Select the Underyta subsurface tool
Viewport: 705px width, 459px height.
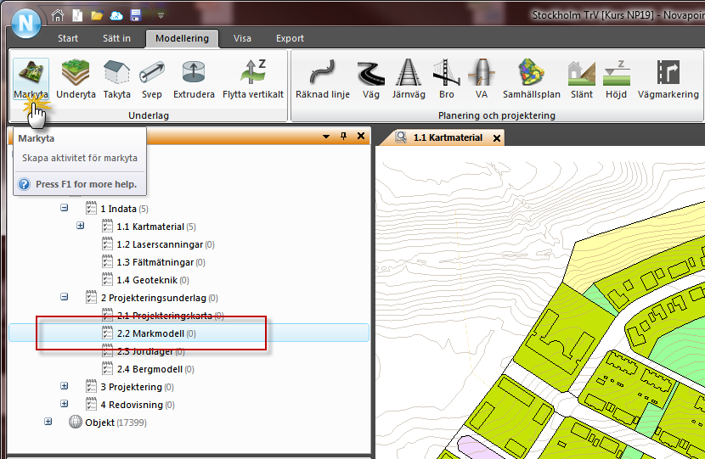[x=76, y=78]
